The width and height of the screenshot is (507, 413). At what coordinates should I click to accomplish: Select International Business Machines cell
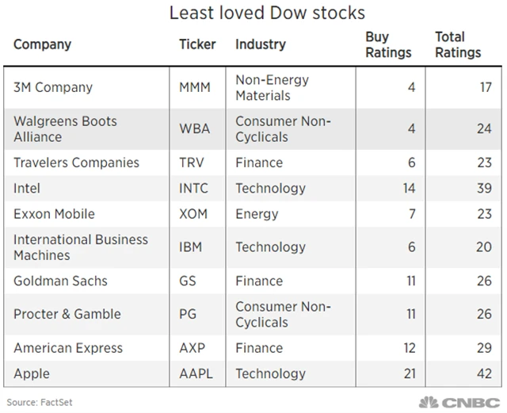point(81,247)
